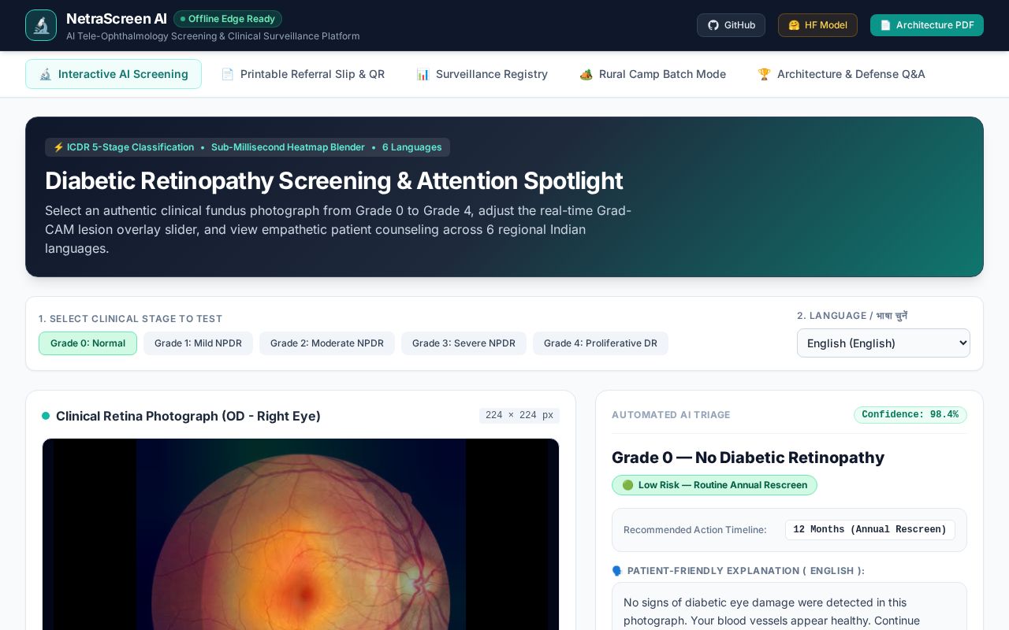
Task: Click the Grade 0 — No Diabetic Retinopathy heading
Action: pos(748,458)
